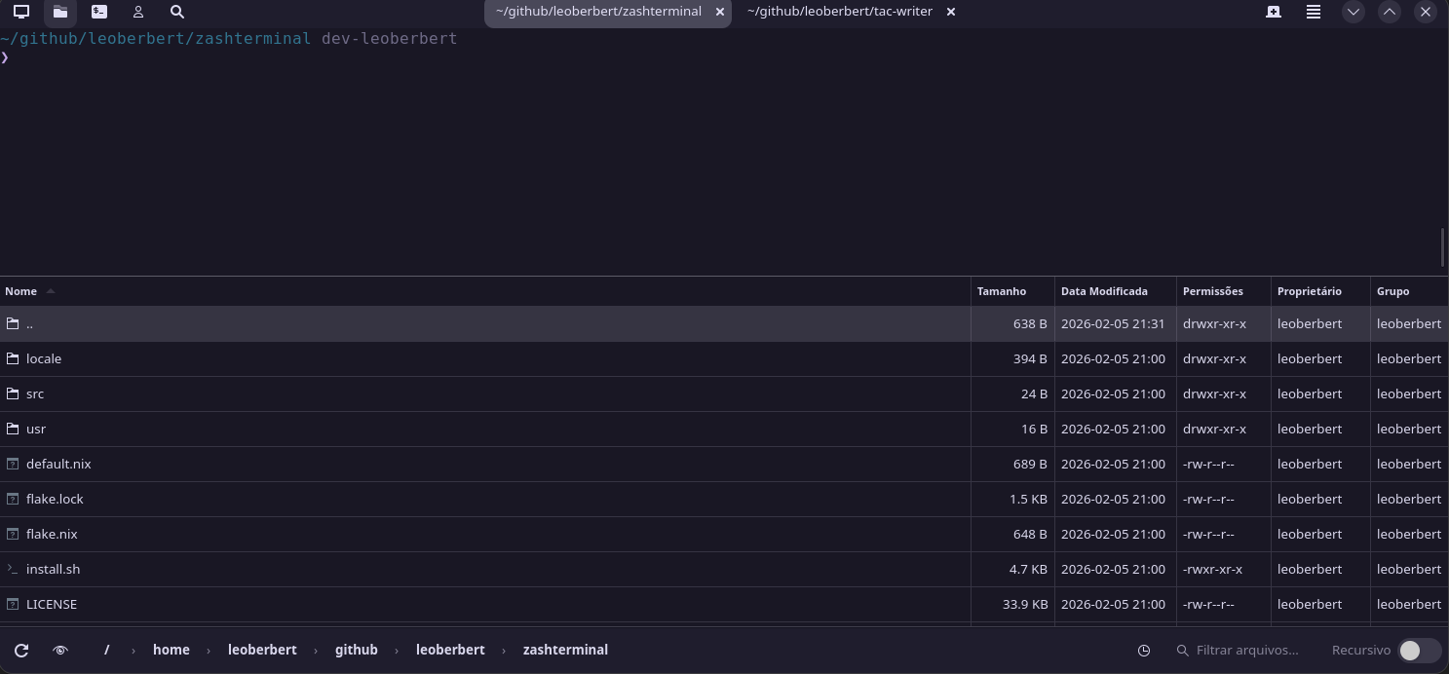Open the hamburger main menu
1449x674 pixels.
(x=1314, y=12)
